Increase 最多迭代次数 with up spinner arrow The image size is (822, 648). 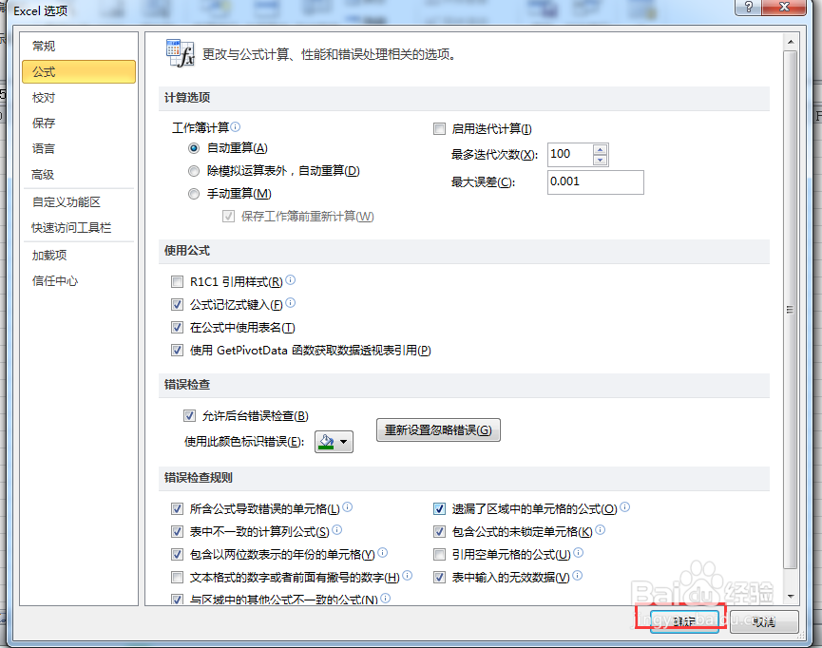point(601,149)
